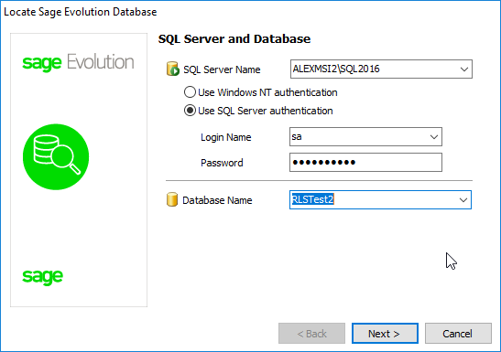Click the Password label
501x352 pixels.
tap(222, 163)
